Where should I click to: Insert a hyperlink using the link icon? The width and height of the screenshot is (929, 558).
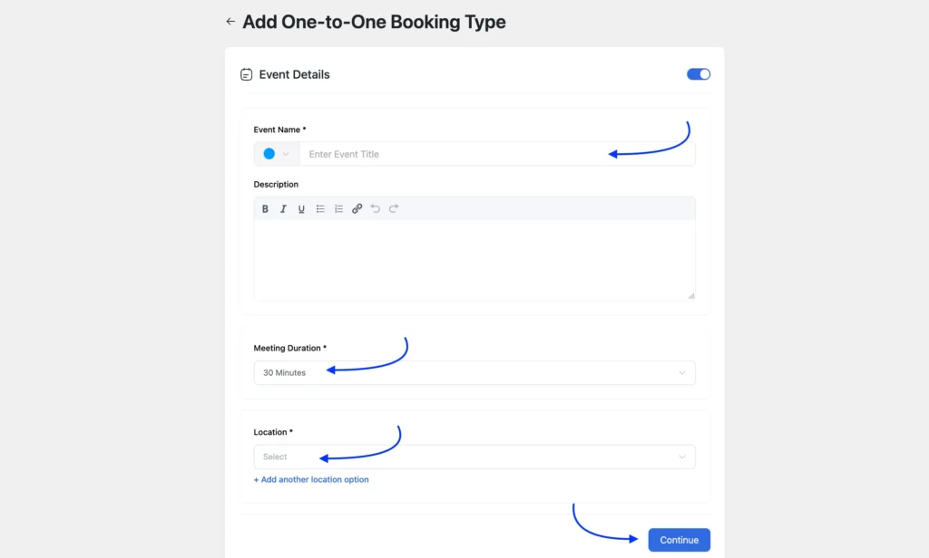point(357,208)
